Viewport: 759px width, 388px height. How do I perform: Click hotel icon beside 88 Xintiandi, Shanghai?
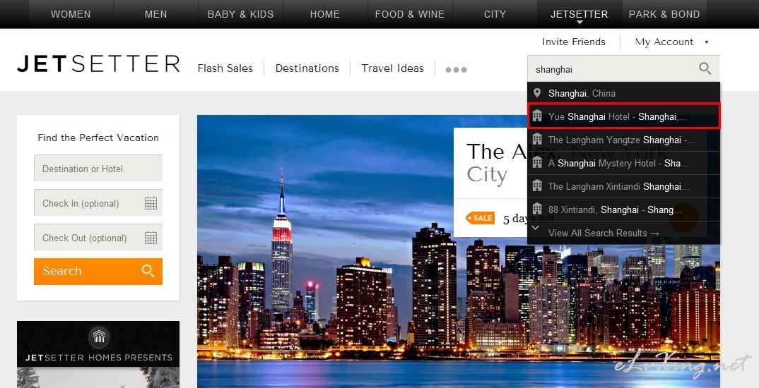point(537,209)
